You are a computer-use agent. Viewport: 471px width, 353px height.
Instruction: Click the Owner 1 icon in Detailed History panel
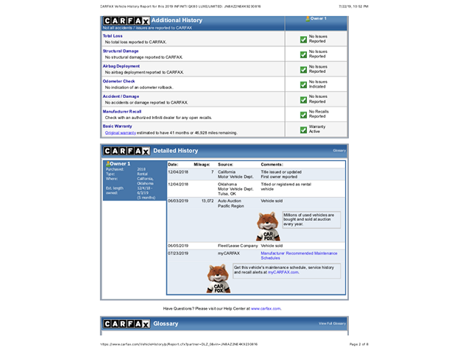click(x=107, y=164)
